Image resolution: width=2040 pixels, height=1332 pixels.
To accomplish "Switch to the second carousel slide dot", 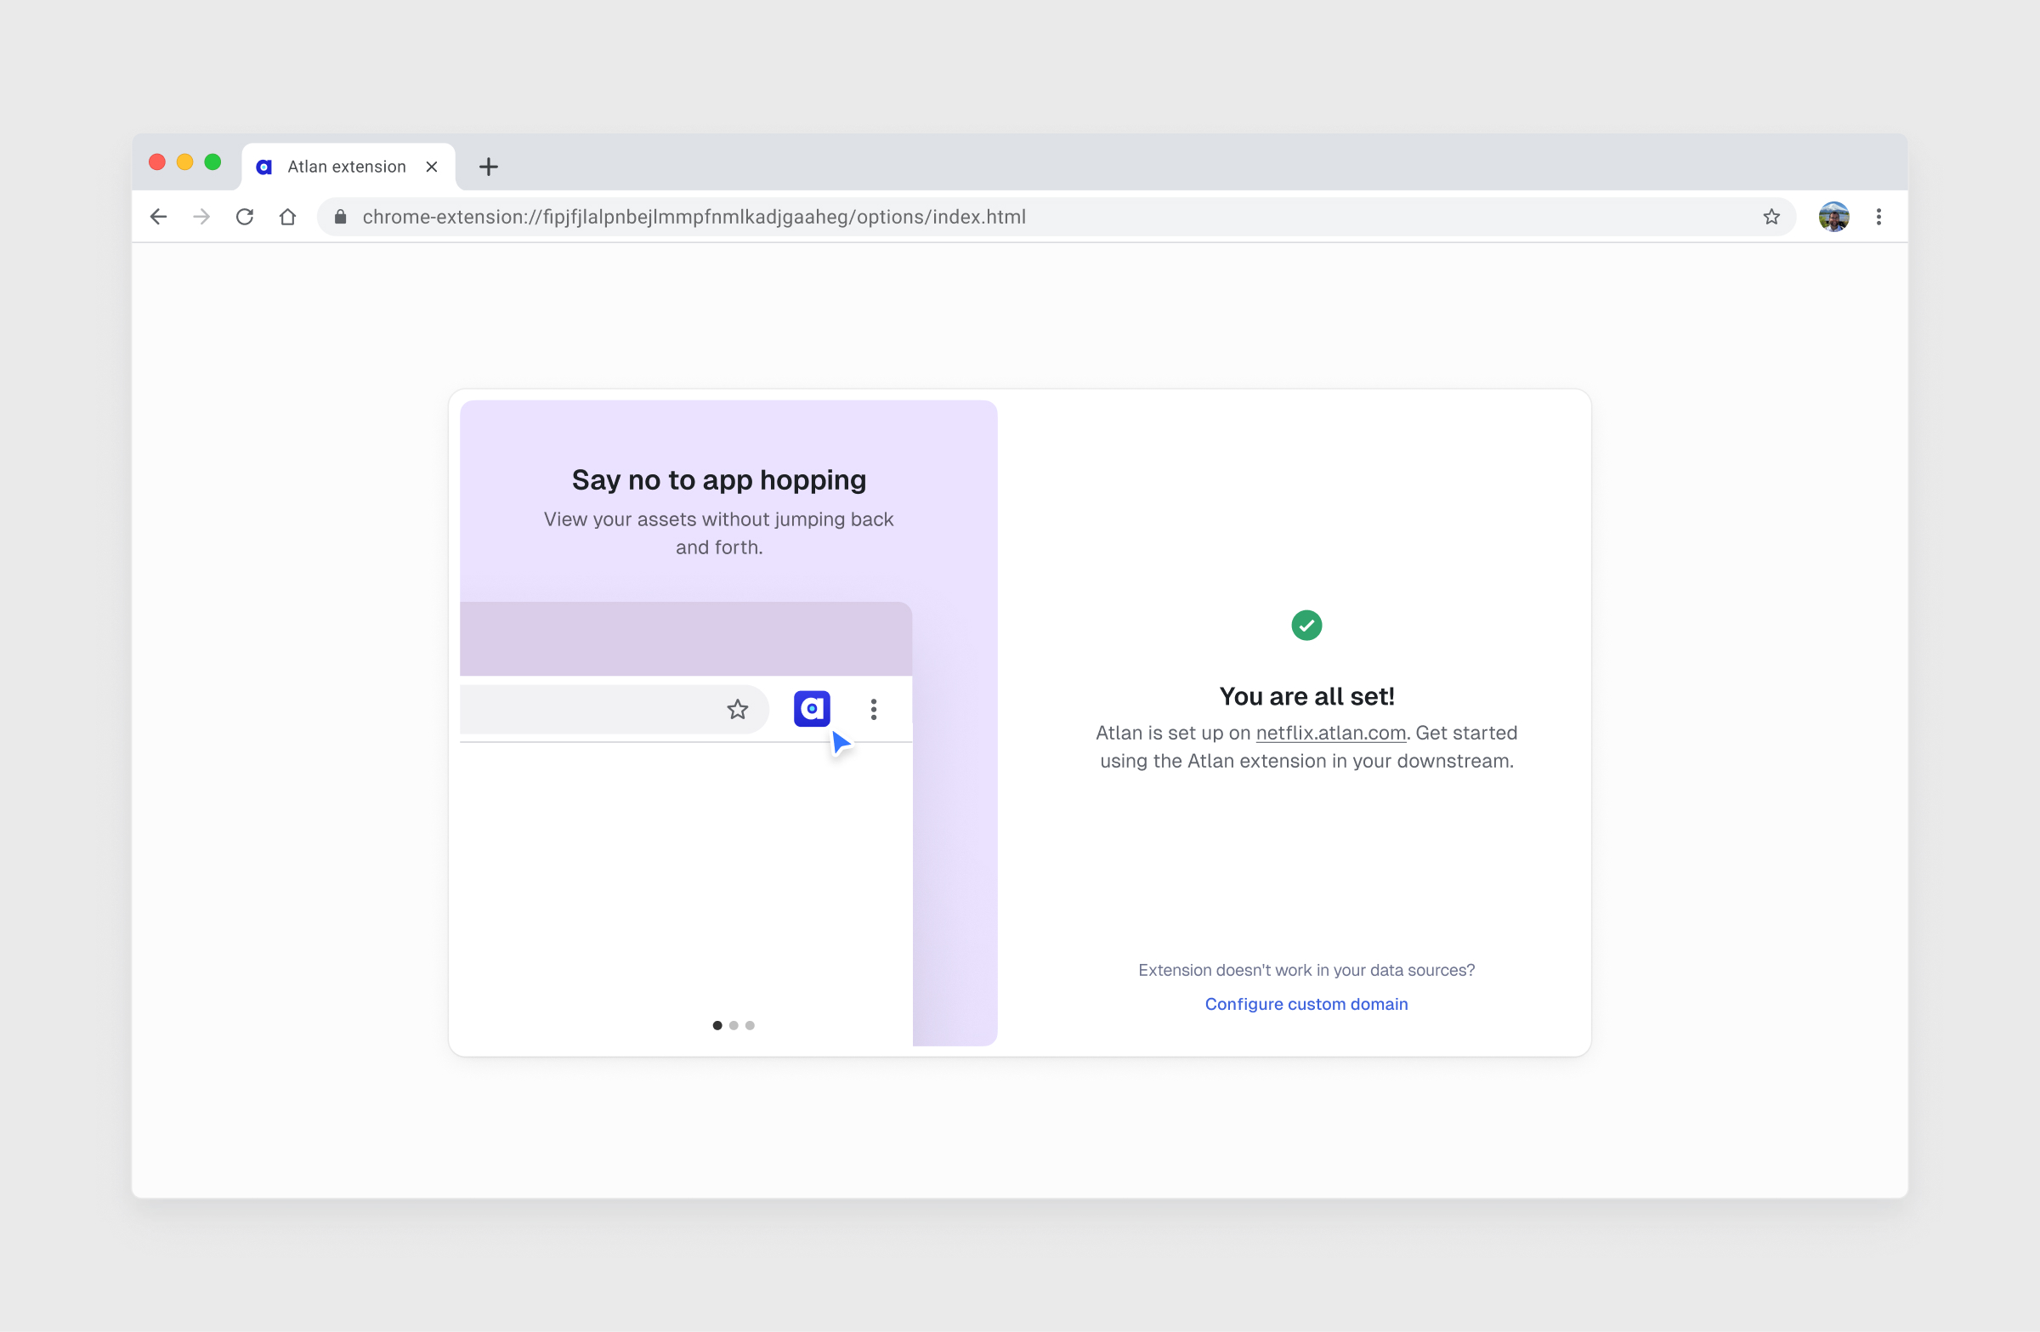I will click(734, 1025).
